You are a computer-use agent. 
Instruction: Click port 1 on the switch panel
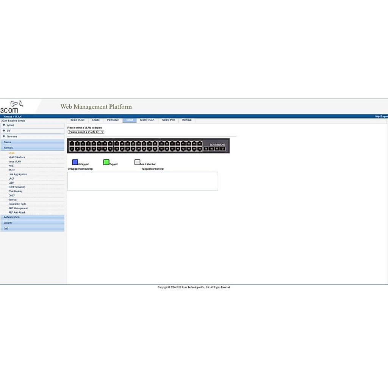[72, 144]
